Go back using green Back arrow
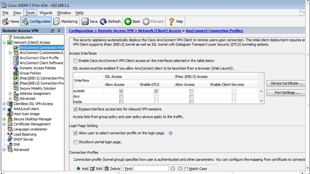 [128, 21]
